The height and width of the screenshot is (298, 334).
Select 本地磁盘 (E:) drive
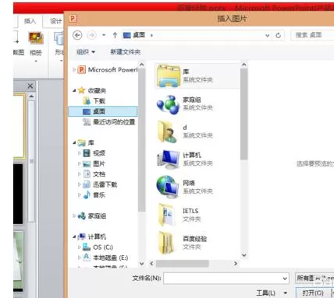tap(105, 258)
